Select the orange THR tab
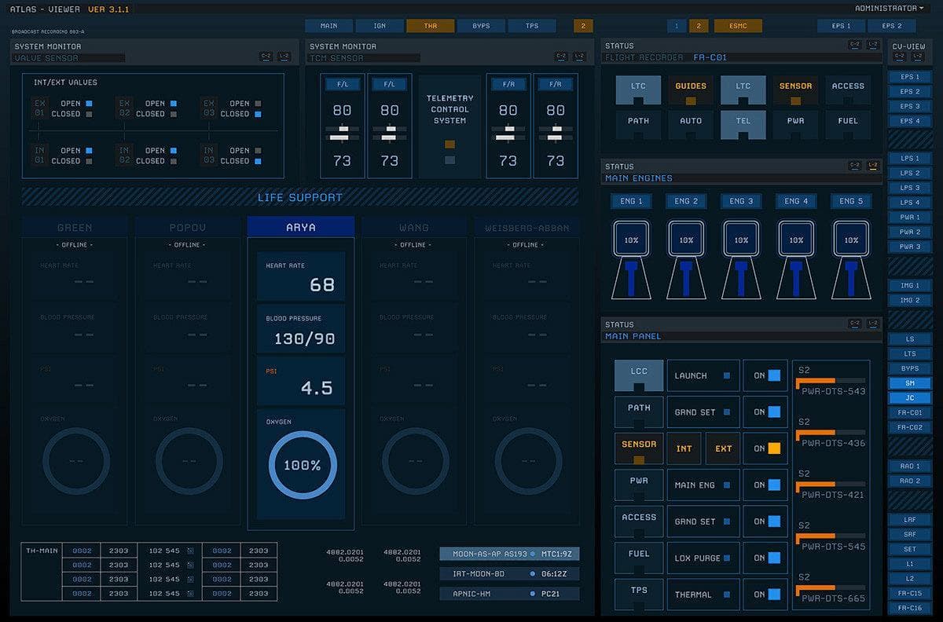943x622 pixels. pos(431,26)
